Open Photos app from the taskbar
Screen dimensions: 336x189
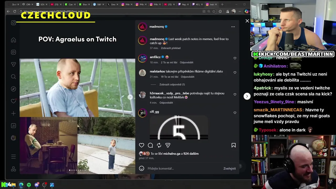point(52,185)
